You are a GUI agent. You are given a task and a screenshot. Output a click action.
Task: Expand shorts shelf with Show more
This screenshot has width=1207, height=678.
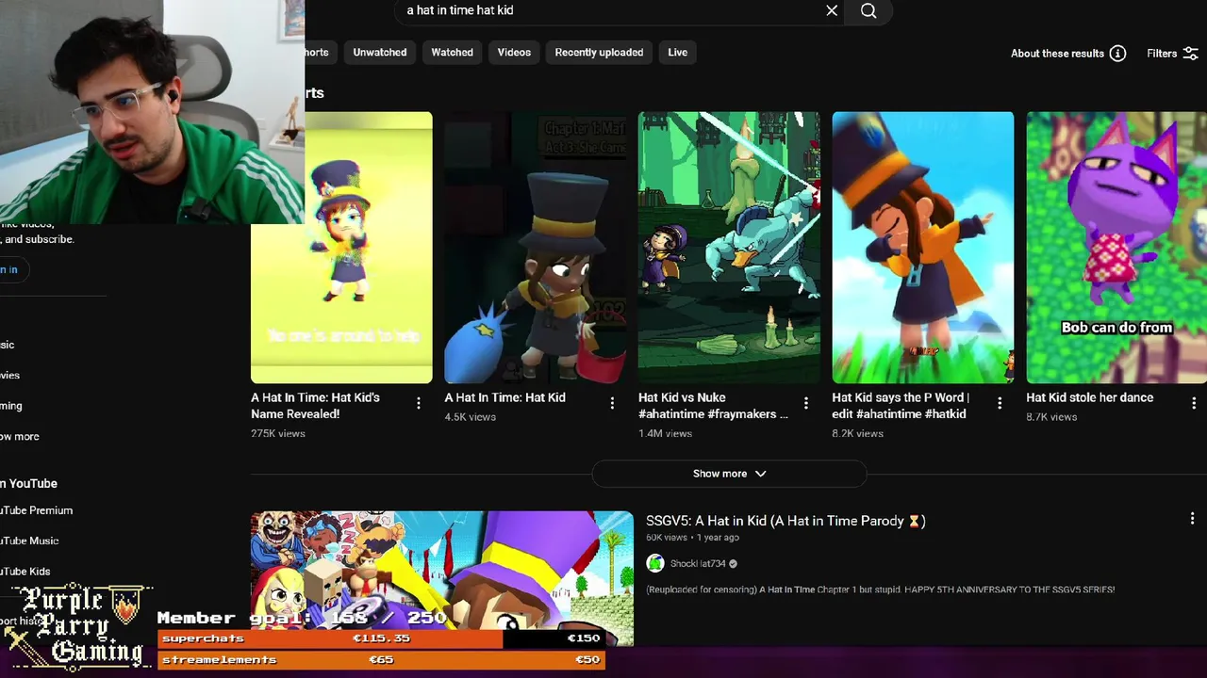point(729,474)
